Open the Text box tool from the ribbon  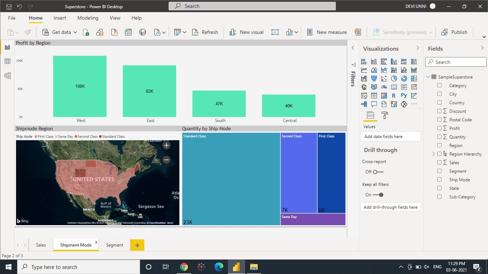click(x=275, y=32)
